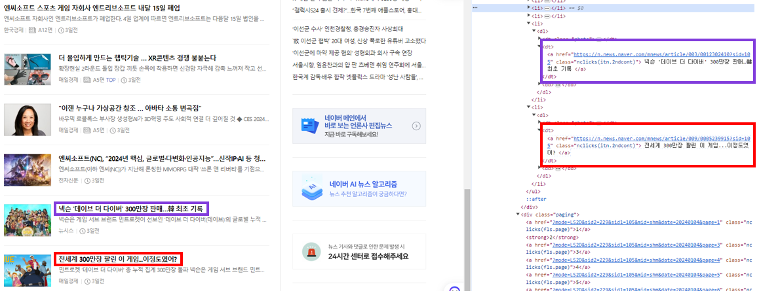Open 24시간 센터로 접수해주세요 link
The height and width of the screenshot is (297, 759).
pos(368,256)
